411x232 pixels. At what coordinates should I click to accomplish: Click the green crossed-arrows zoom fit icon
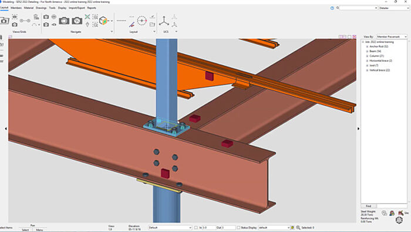pos(87,17)
